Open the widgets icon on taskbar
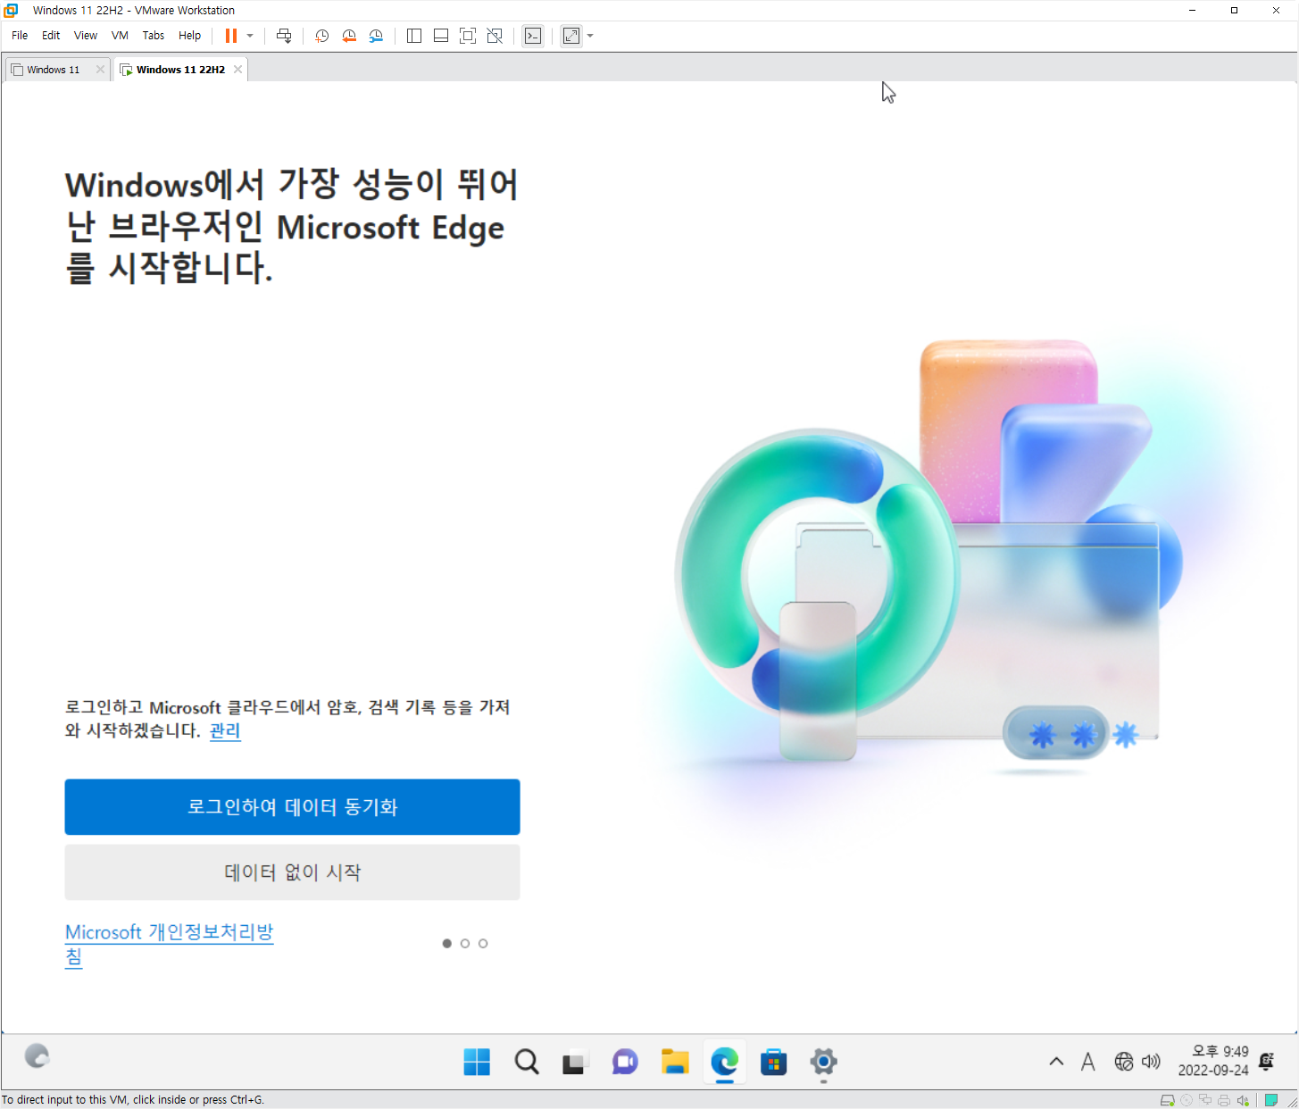Screen dimensions: 1299x1109 click(37, 1056)
